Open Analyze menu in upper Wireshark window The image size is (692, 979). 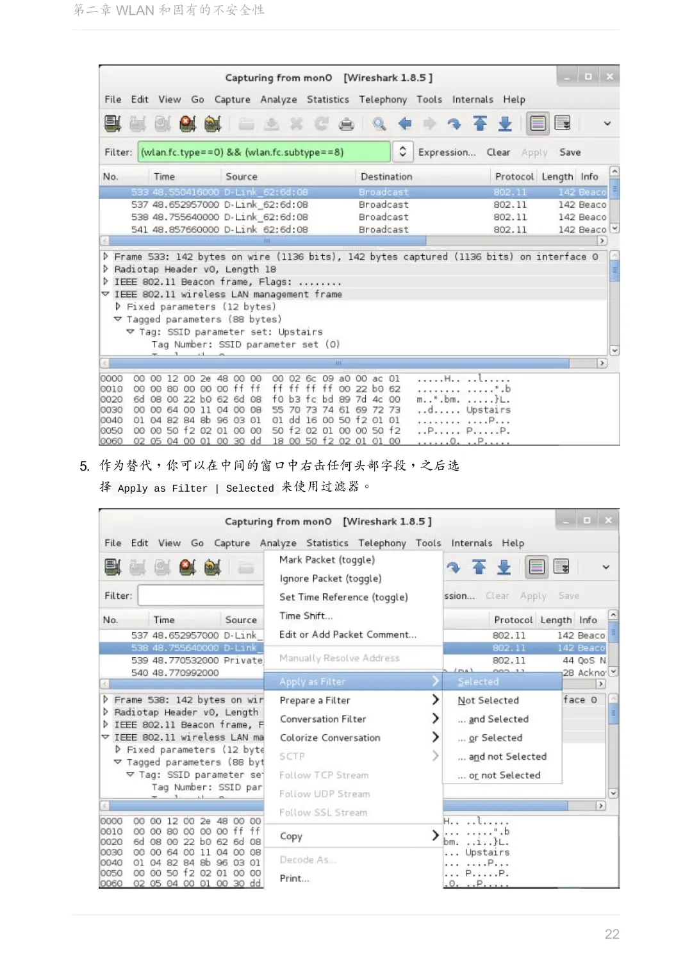pyautogui.click(x=279, y=99)
